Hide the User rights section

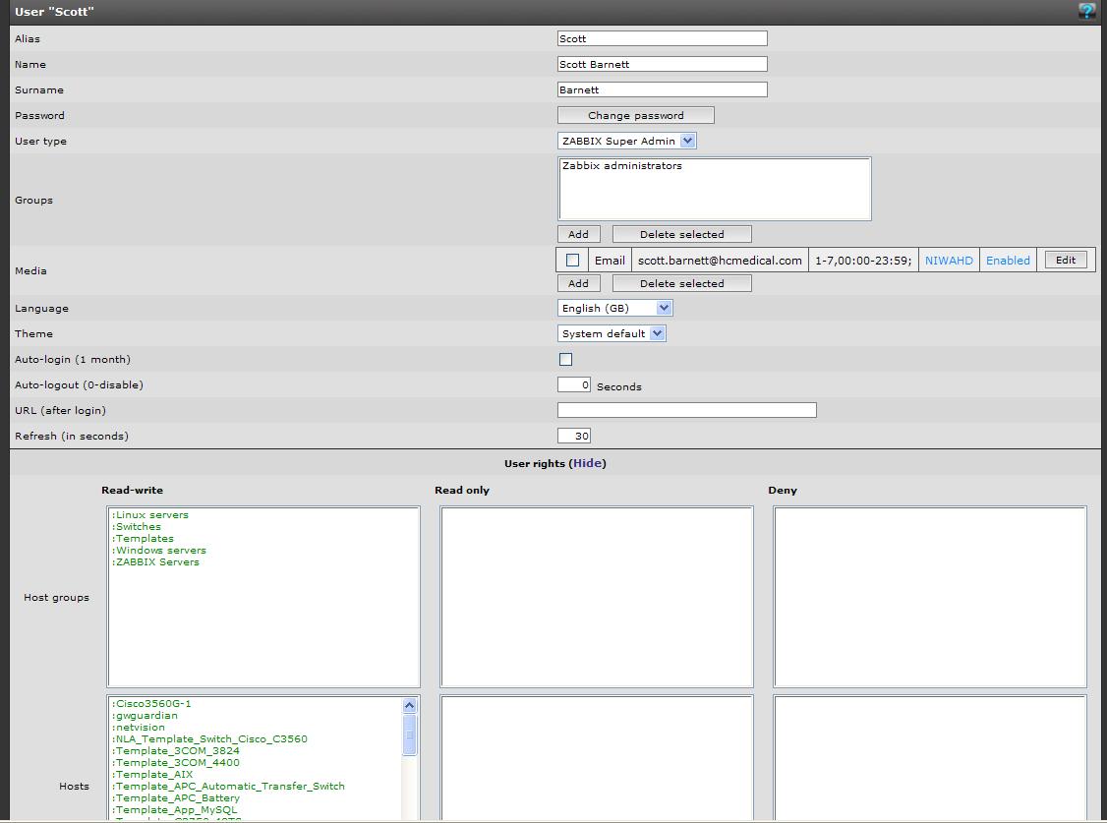[x=588, y=463]
